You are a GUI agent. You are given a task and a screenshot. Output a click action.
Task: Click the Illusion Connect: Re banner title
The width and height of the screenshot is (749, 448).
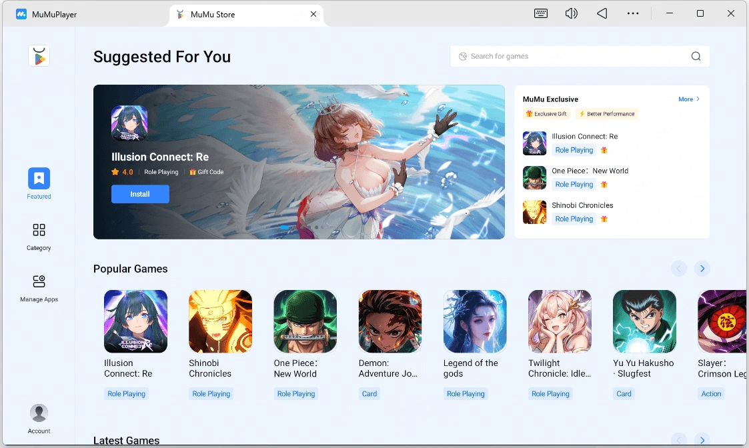click(x=160, y=157)
